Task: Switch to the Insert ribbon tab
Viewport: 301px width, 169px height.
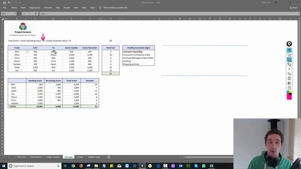Action: (23, 8)
